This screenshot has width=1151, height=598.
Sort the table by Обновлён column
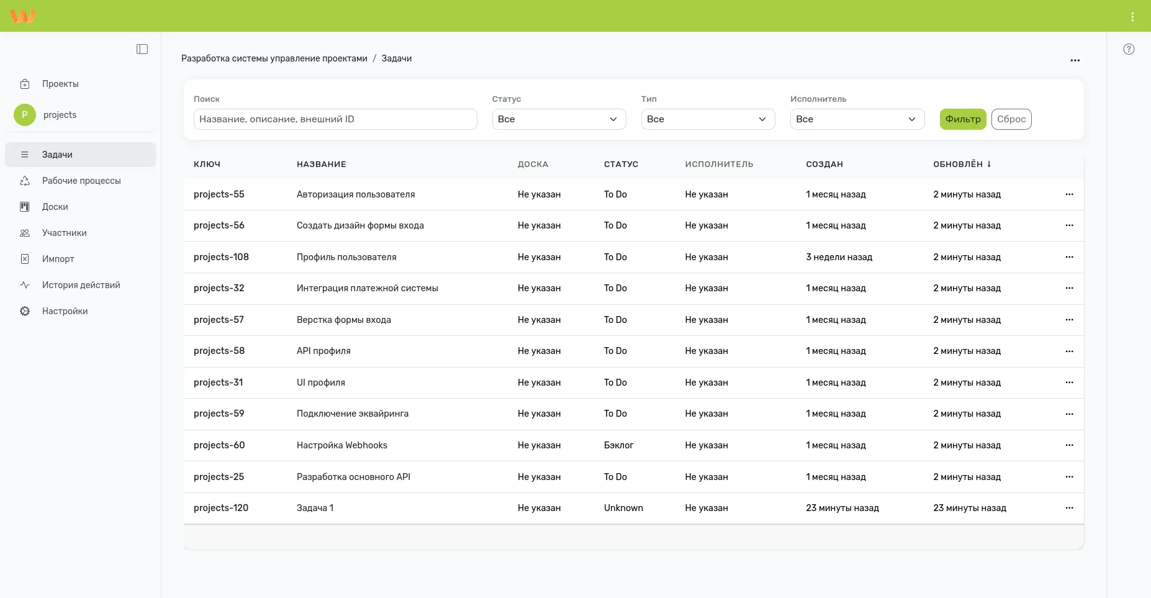click(x=962, y=164)
